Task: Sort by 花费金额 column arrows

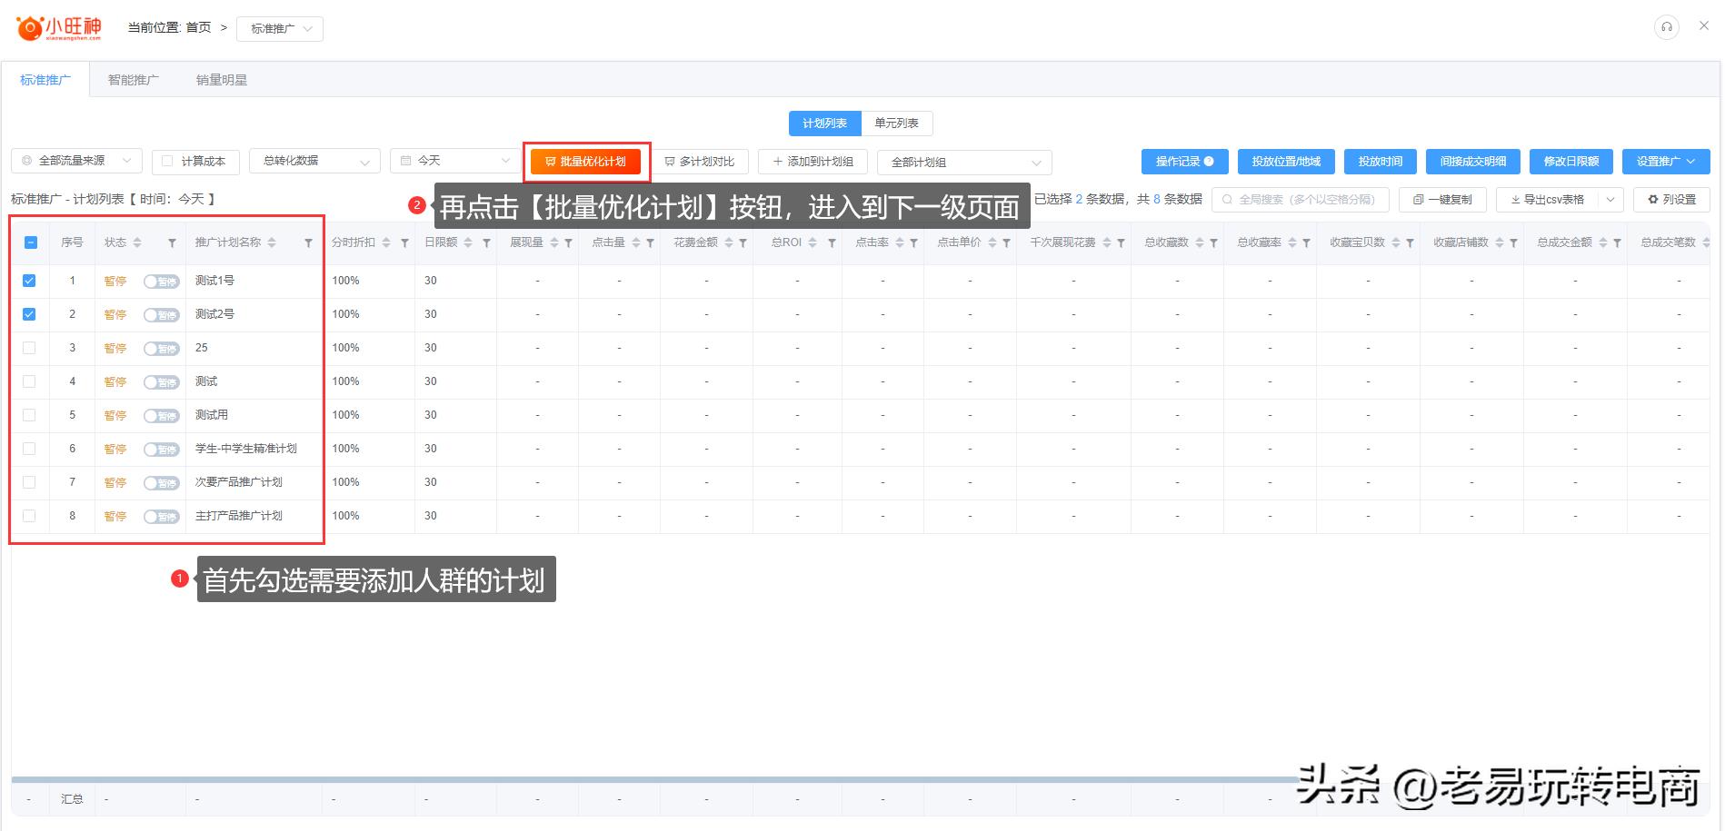Action: pos(729,243)
